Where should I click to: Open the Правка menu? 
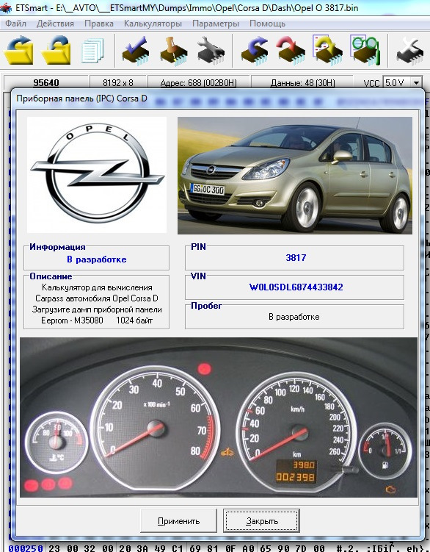[99, 24]
